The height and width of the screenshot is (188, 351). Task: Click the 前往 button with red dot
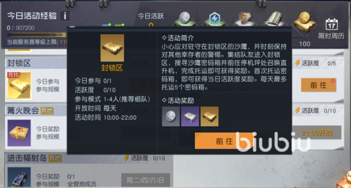click(318, 85)
